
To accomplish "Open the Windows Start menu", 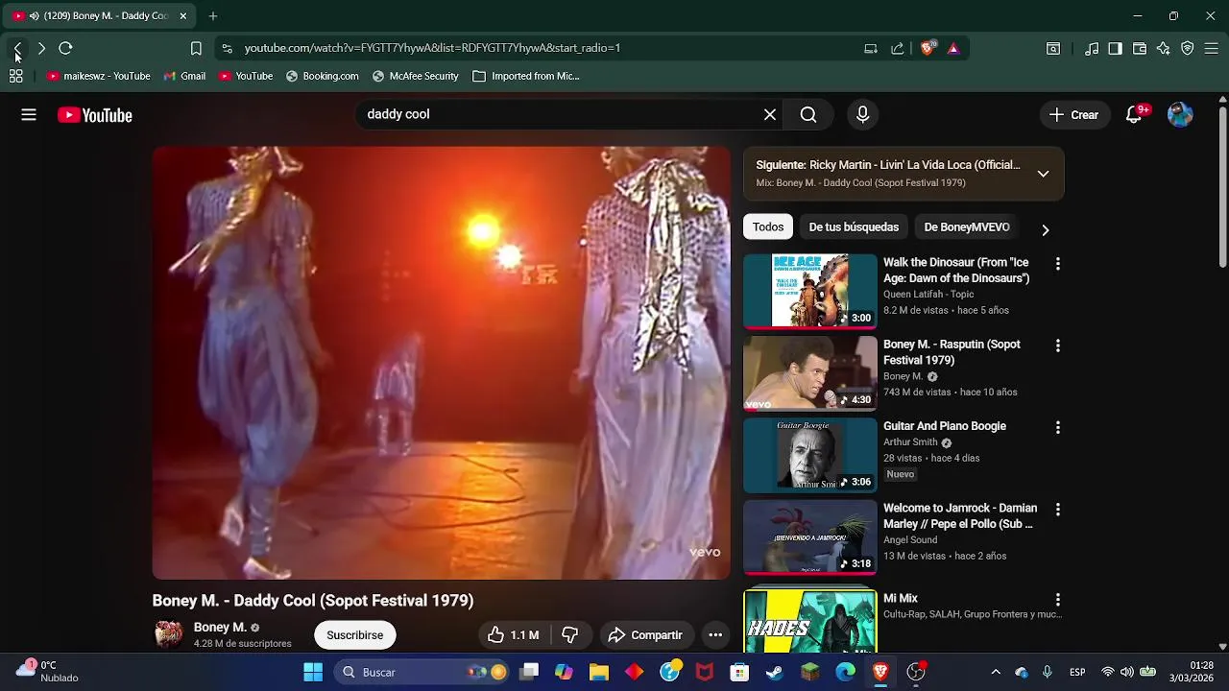I will [313, 672].
